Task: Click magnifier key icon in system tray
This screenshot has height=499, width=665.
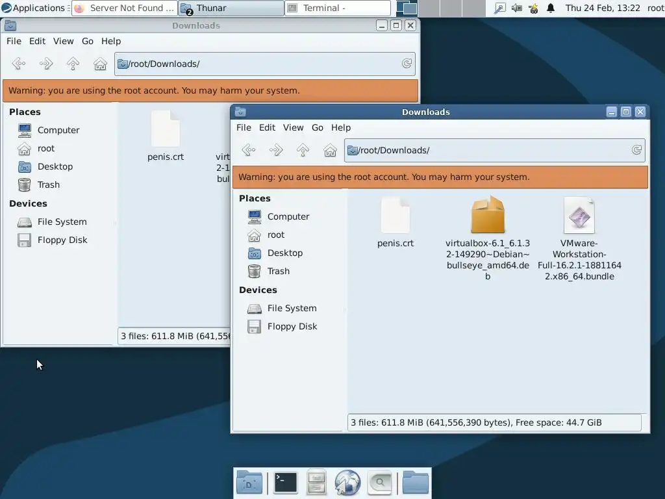Action: click(x=500, y=8)
